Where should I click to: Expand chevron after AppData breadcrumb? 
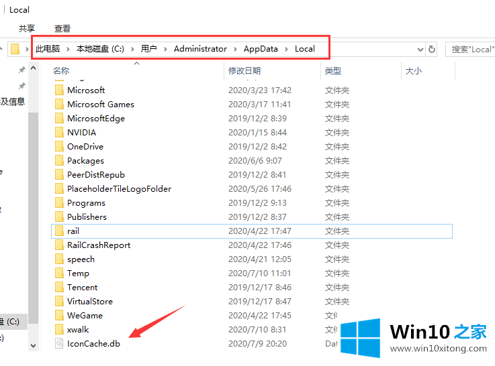click(x=286, y=49)
